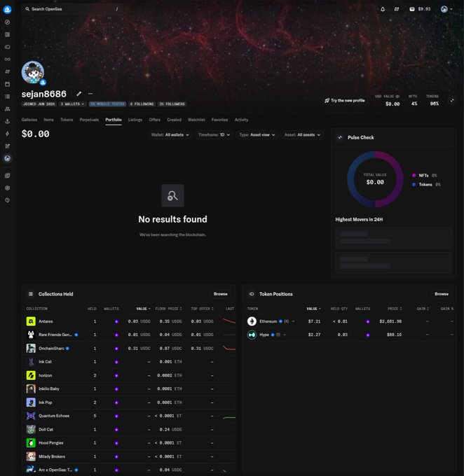Open the Drops calendar icon in sidebar
This screenshot has height=476, width=464.
(7, 84)
